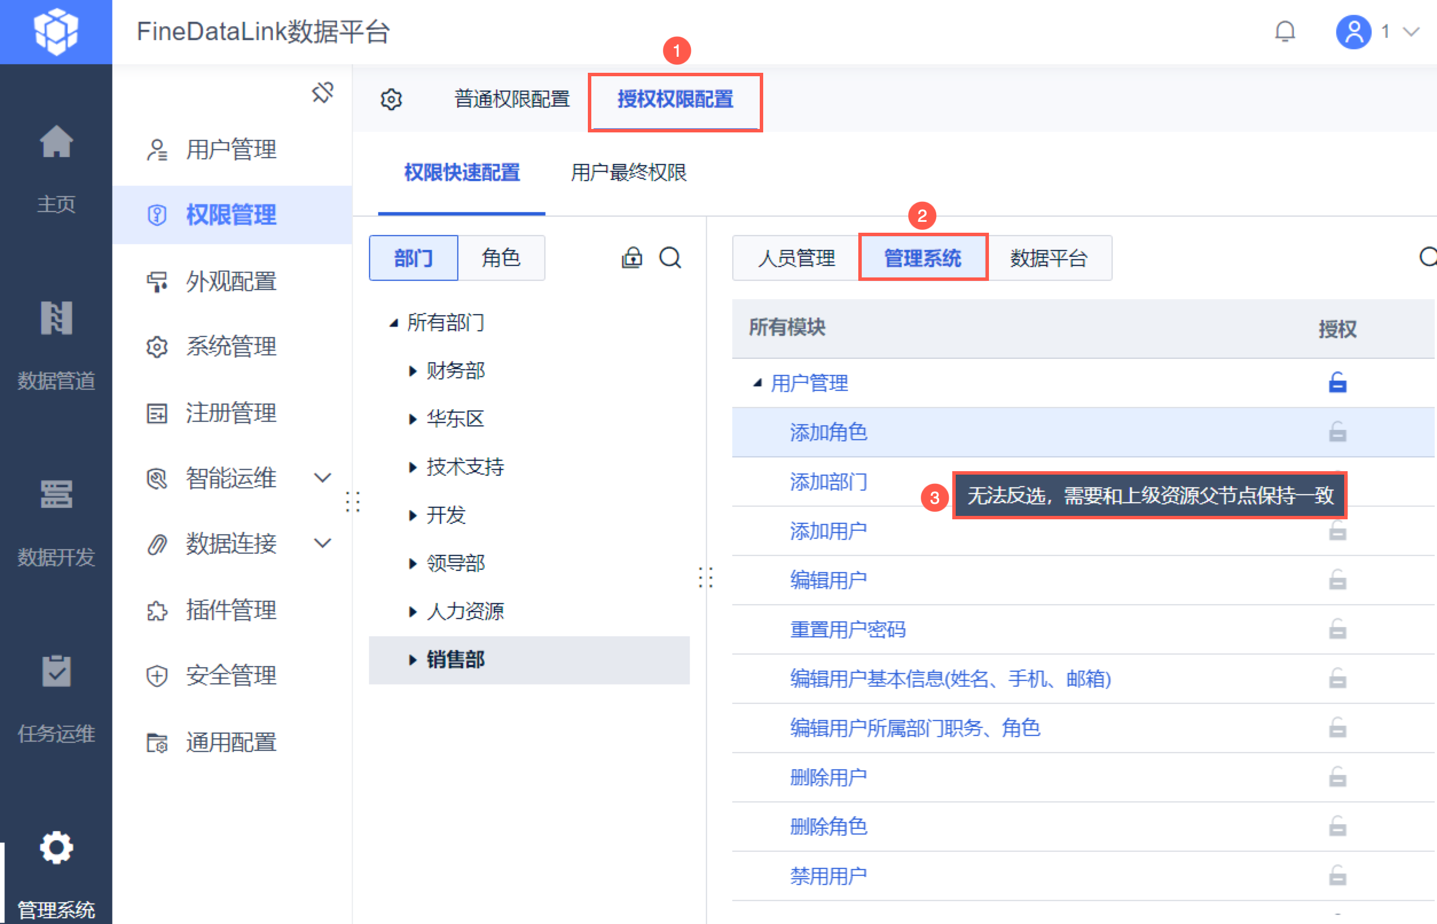Image resolution: width=1437 pixels, height=924 pixels.
Task: Click the search icon in department panel
Action: [x=670, y=258]
